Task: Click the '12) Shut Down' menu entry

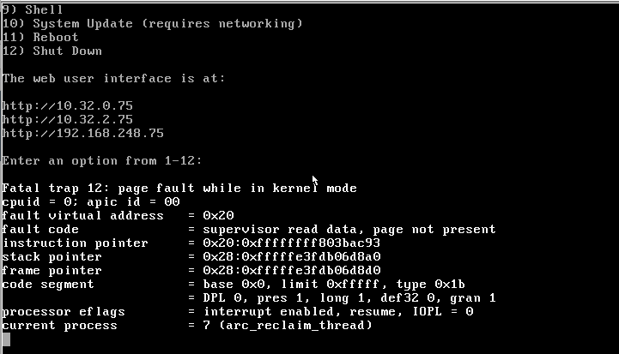Action: point(52,51)
